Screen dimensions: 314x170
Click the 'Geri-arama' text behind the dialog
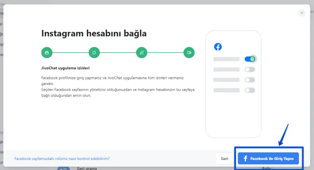point(87,169)
